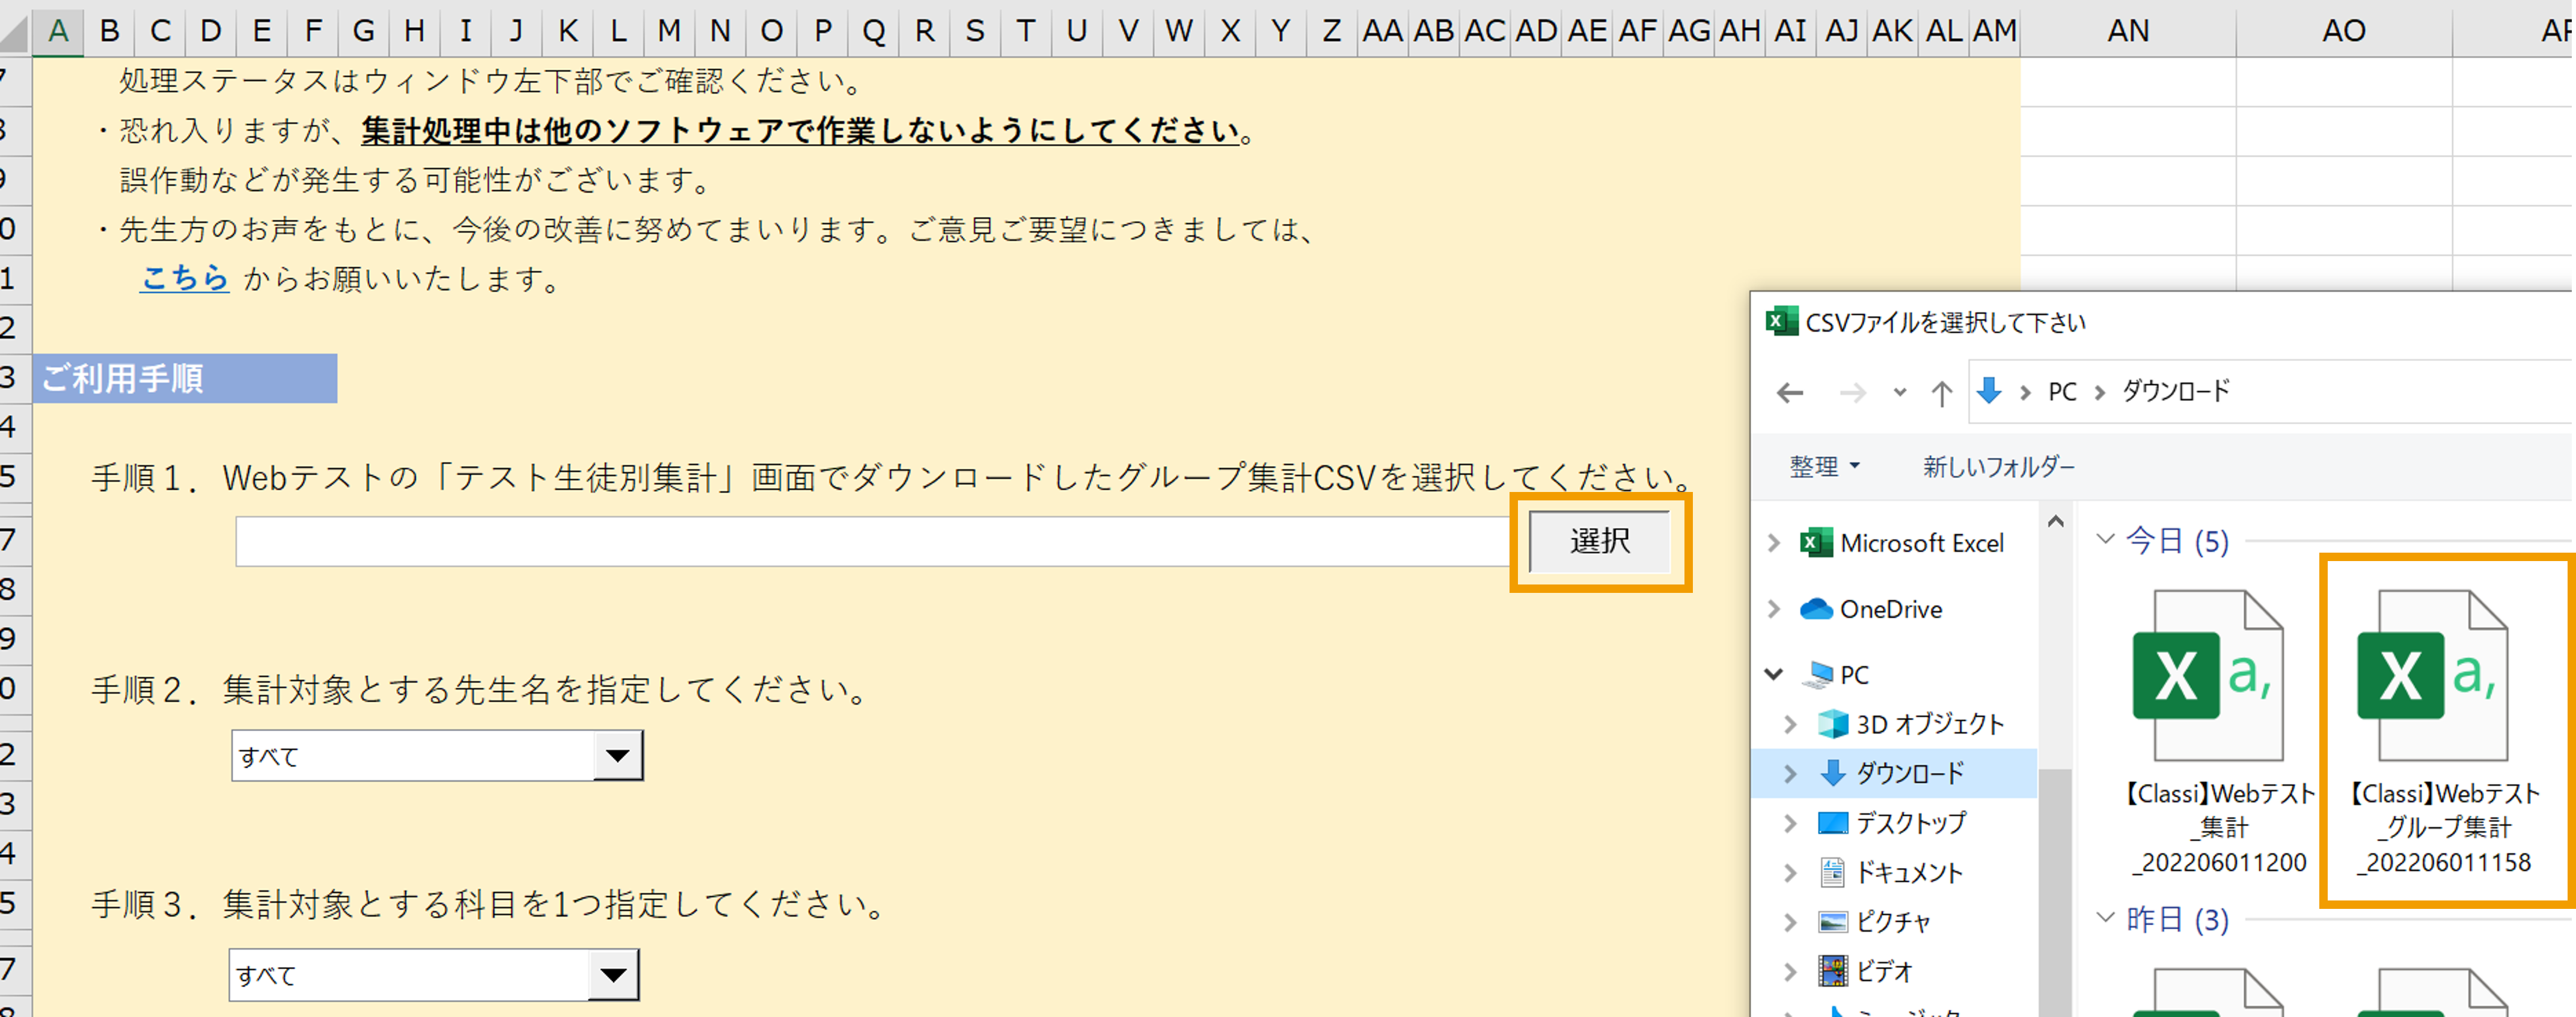Viewport: 2576px width, 1017px height.
Task: Expand the デスクトップ tree node
Action: point(1790,822)
